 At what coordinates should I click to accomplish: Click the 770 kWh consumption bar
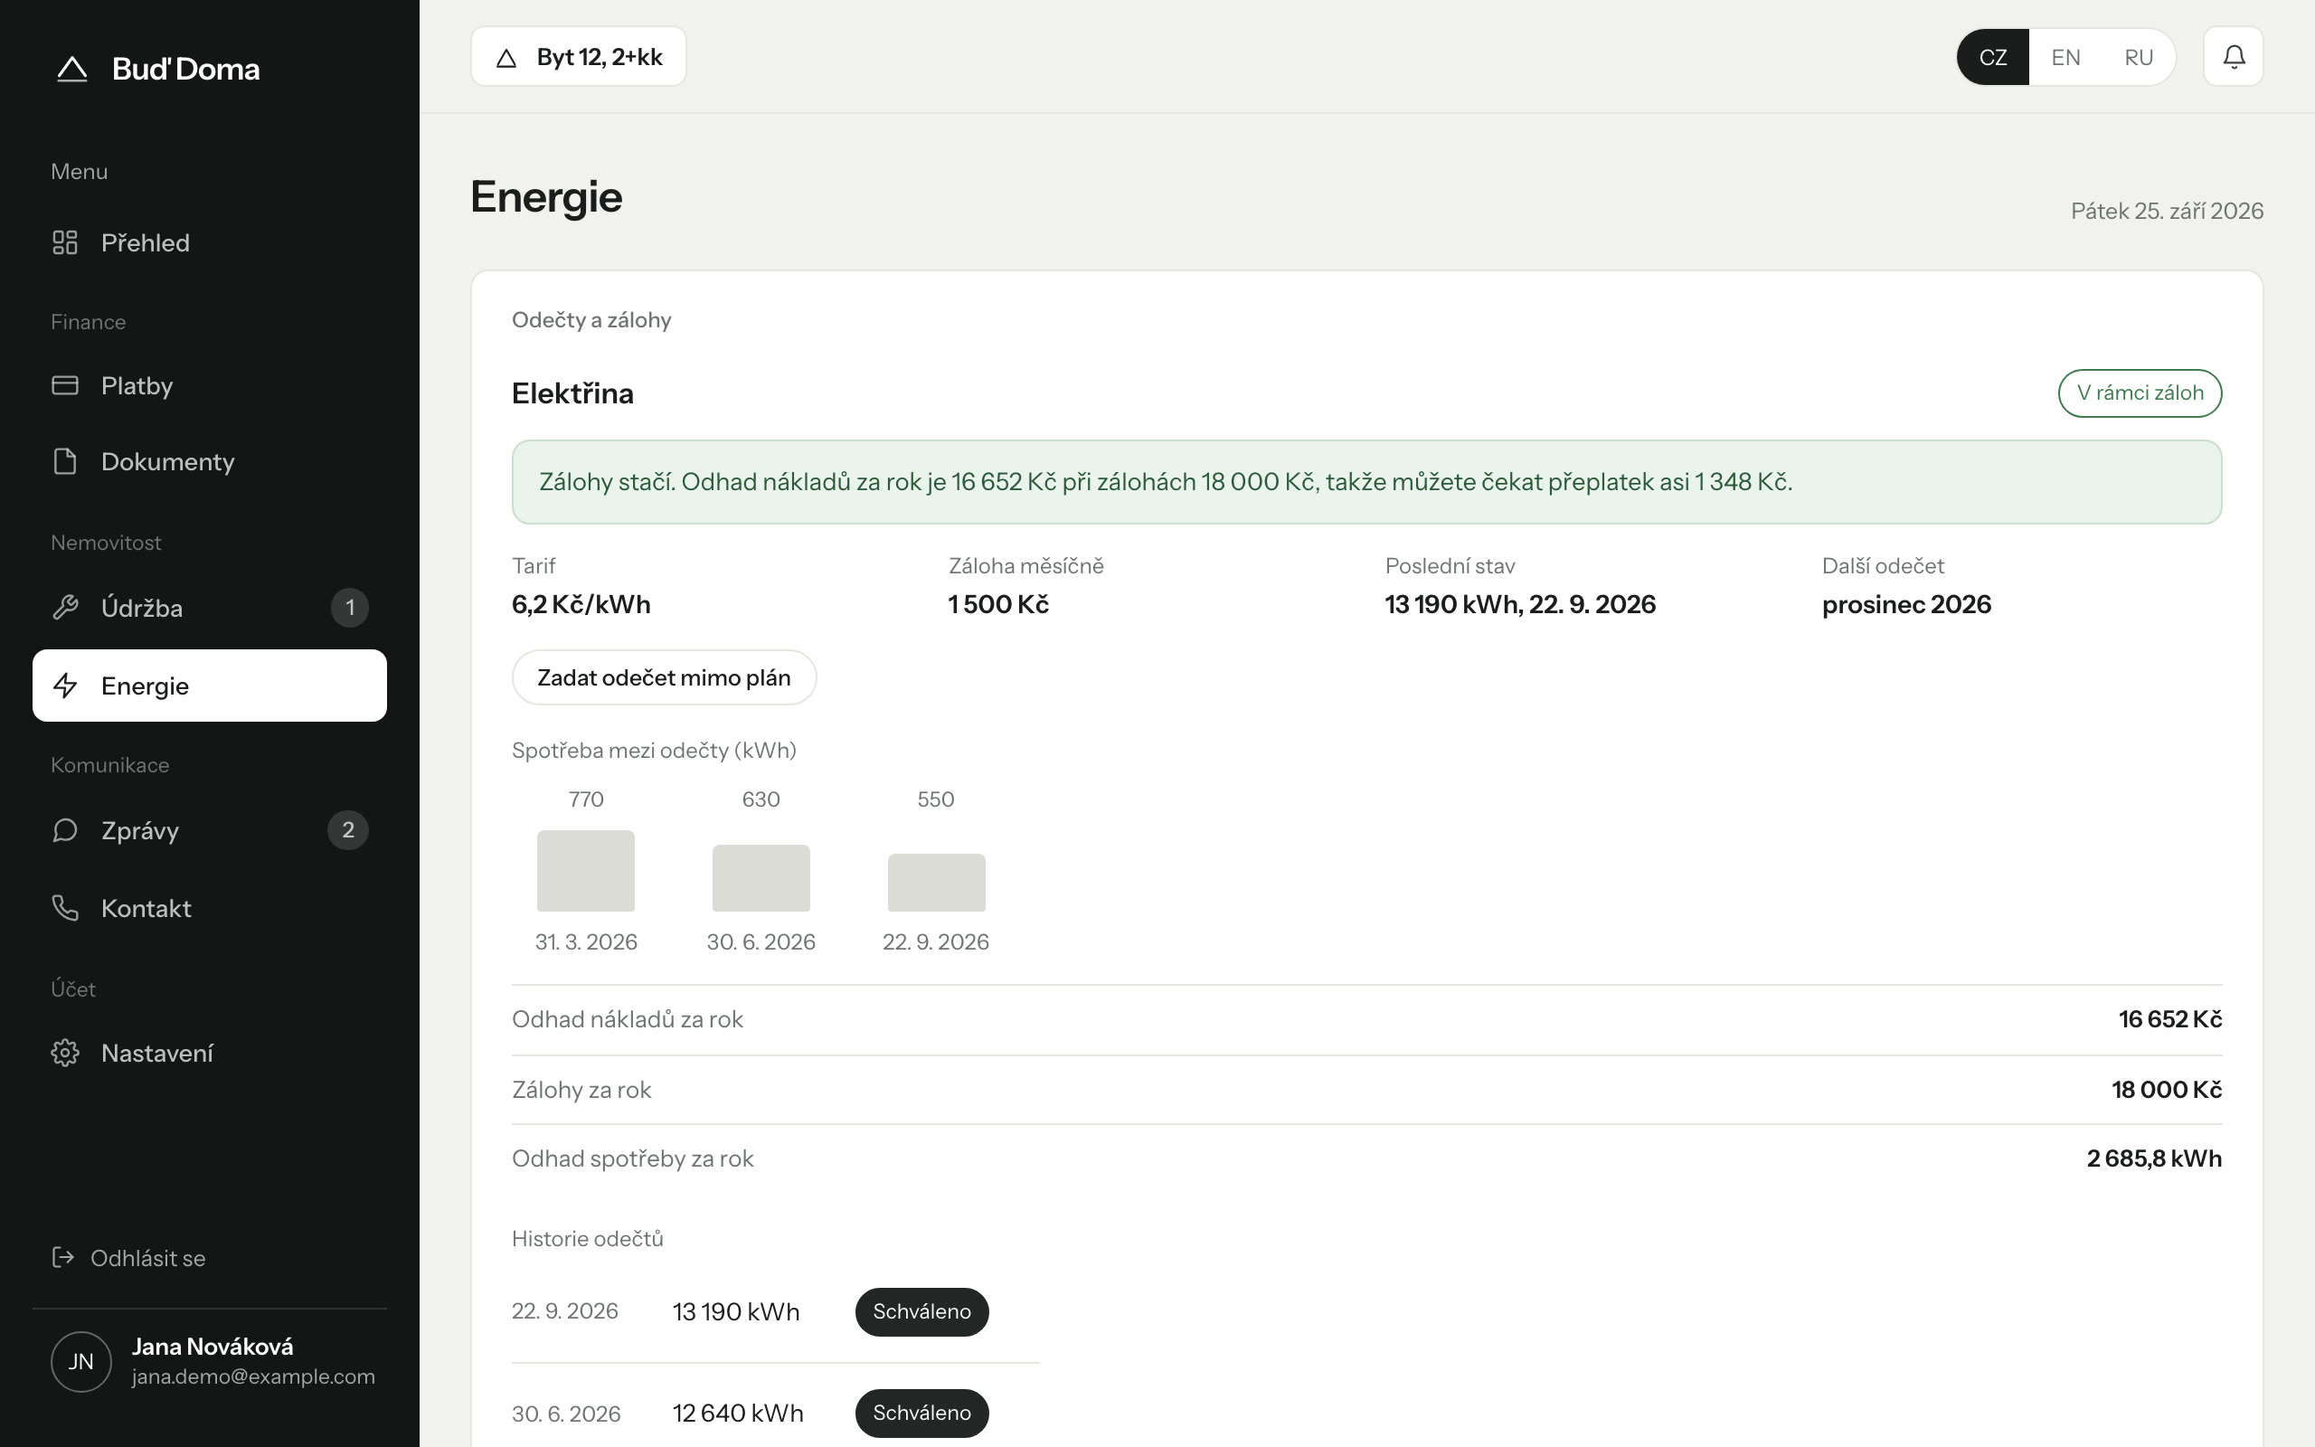coord(585,871)
